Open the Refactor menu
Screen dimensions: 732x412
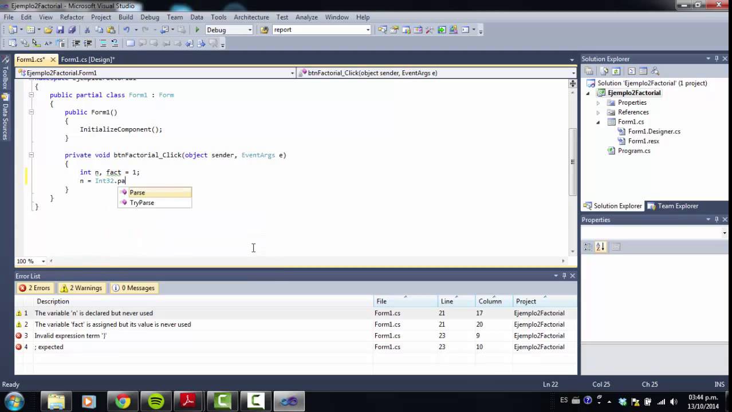point(72,17)
